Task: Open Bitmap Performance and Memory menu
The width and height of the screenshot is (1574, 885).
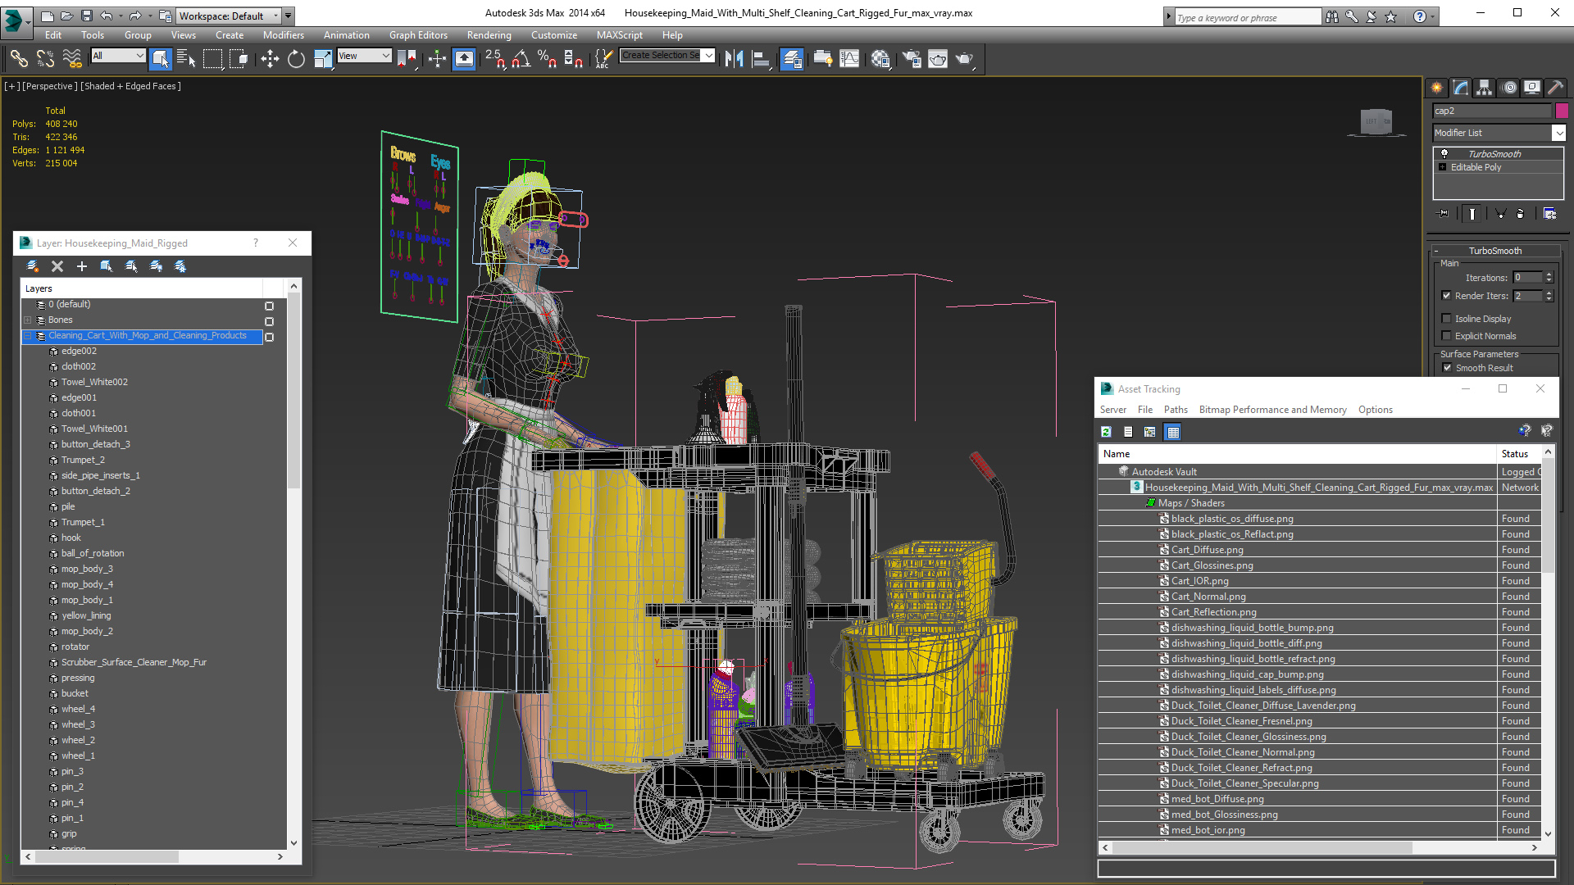Action: tap(1272, 410)
